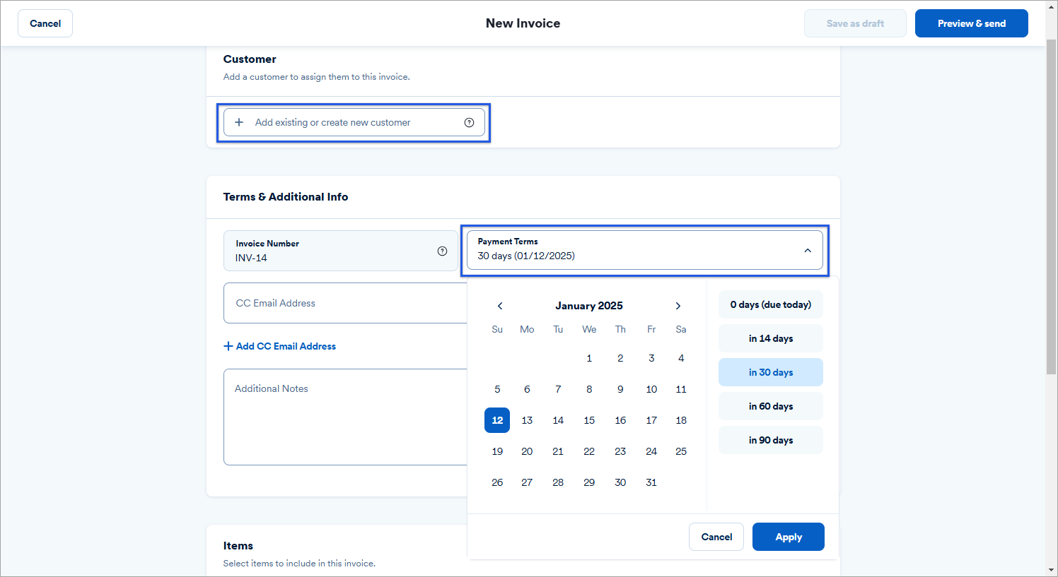Select January 10 in calendar
Screen dimensions: 1058x577
pos(651,389)
